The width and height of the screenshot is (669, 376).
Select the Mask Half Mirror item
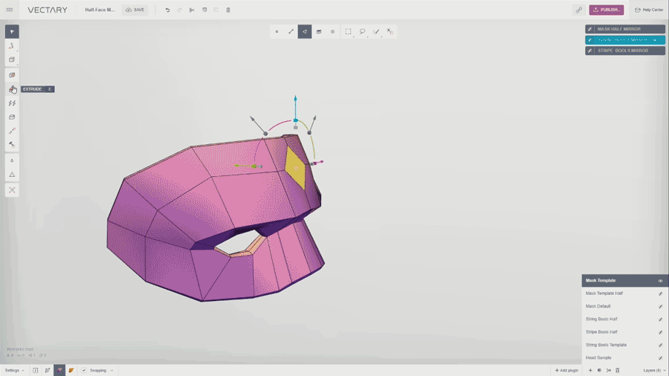point(624,29)
